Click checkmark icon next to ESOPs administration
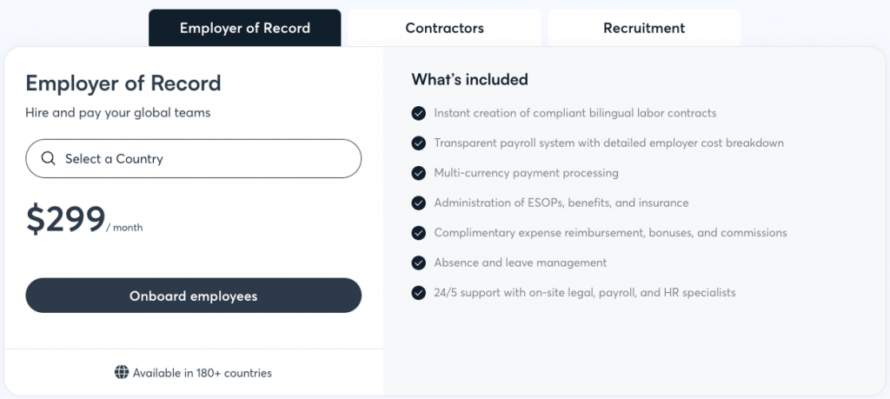This screenshot has height=399, width=890. pos(419,203)
